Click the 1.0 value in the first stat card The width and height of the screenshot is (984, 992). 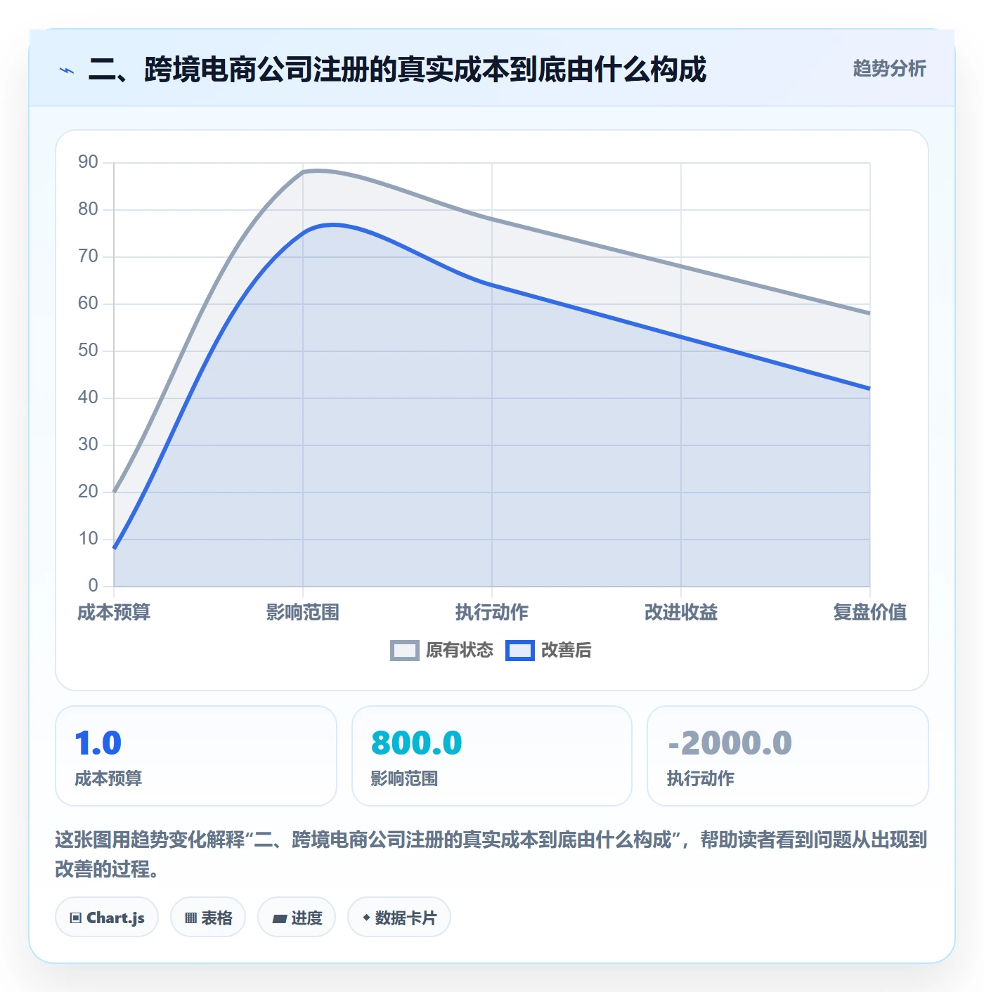pos(98,743)
